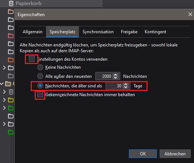This screenshot has height=163, width=194.
Task: Select the Keine Nachrichten radio option
Action: (40, 67)
